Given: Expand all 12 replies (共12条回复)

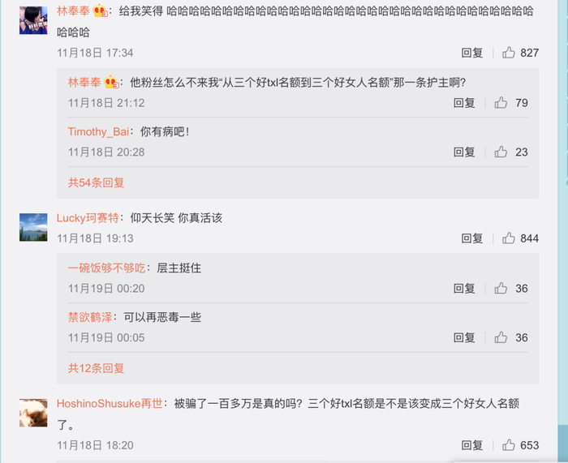Looking at the screenshot, I should (96, 368).
